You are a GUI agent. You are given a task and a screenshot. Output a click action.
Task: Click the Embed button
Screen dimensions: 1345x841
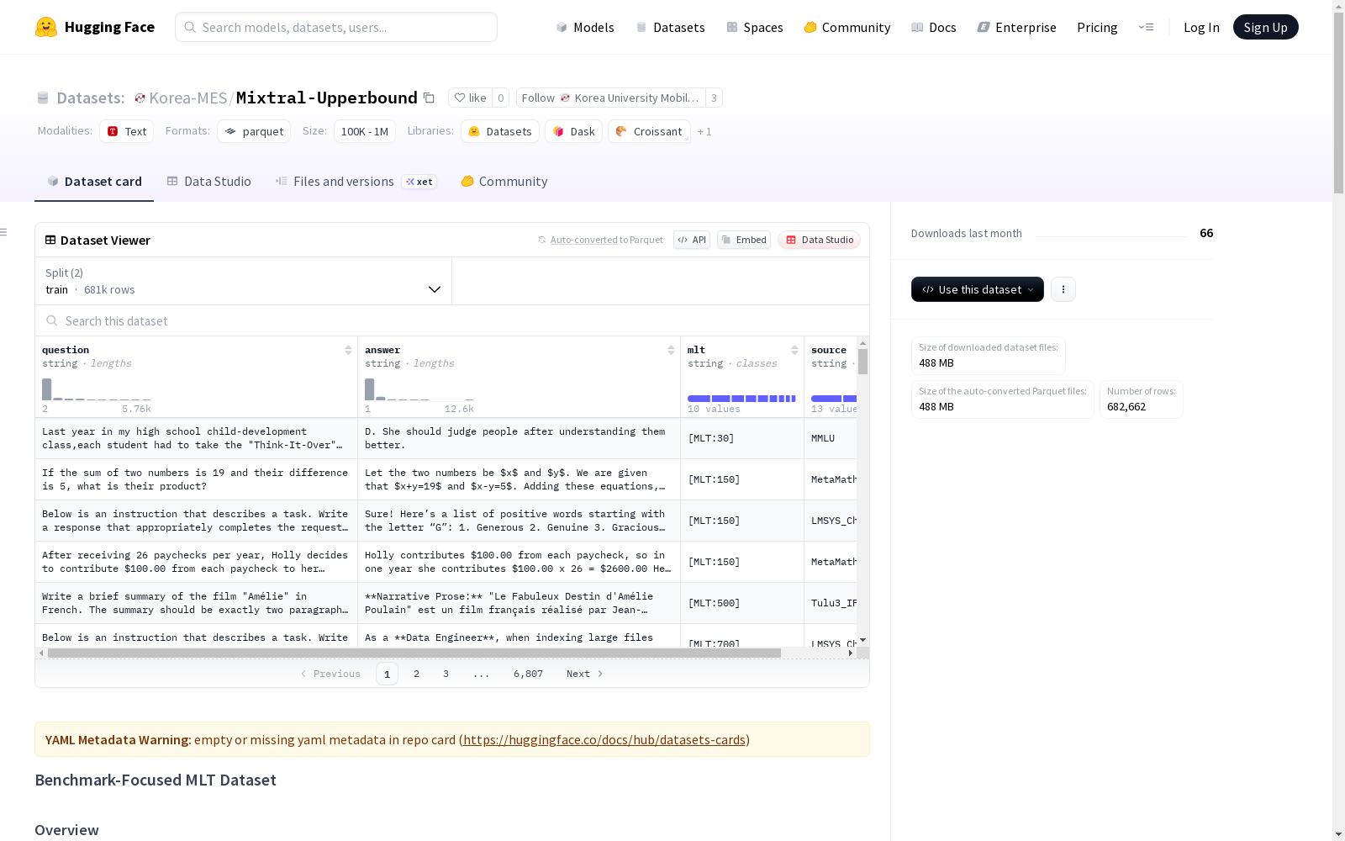point(744,240)
